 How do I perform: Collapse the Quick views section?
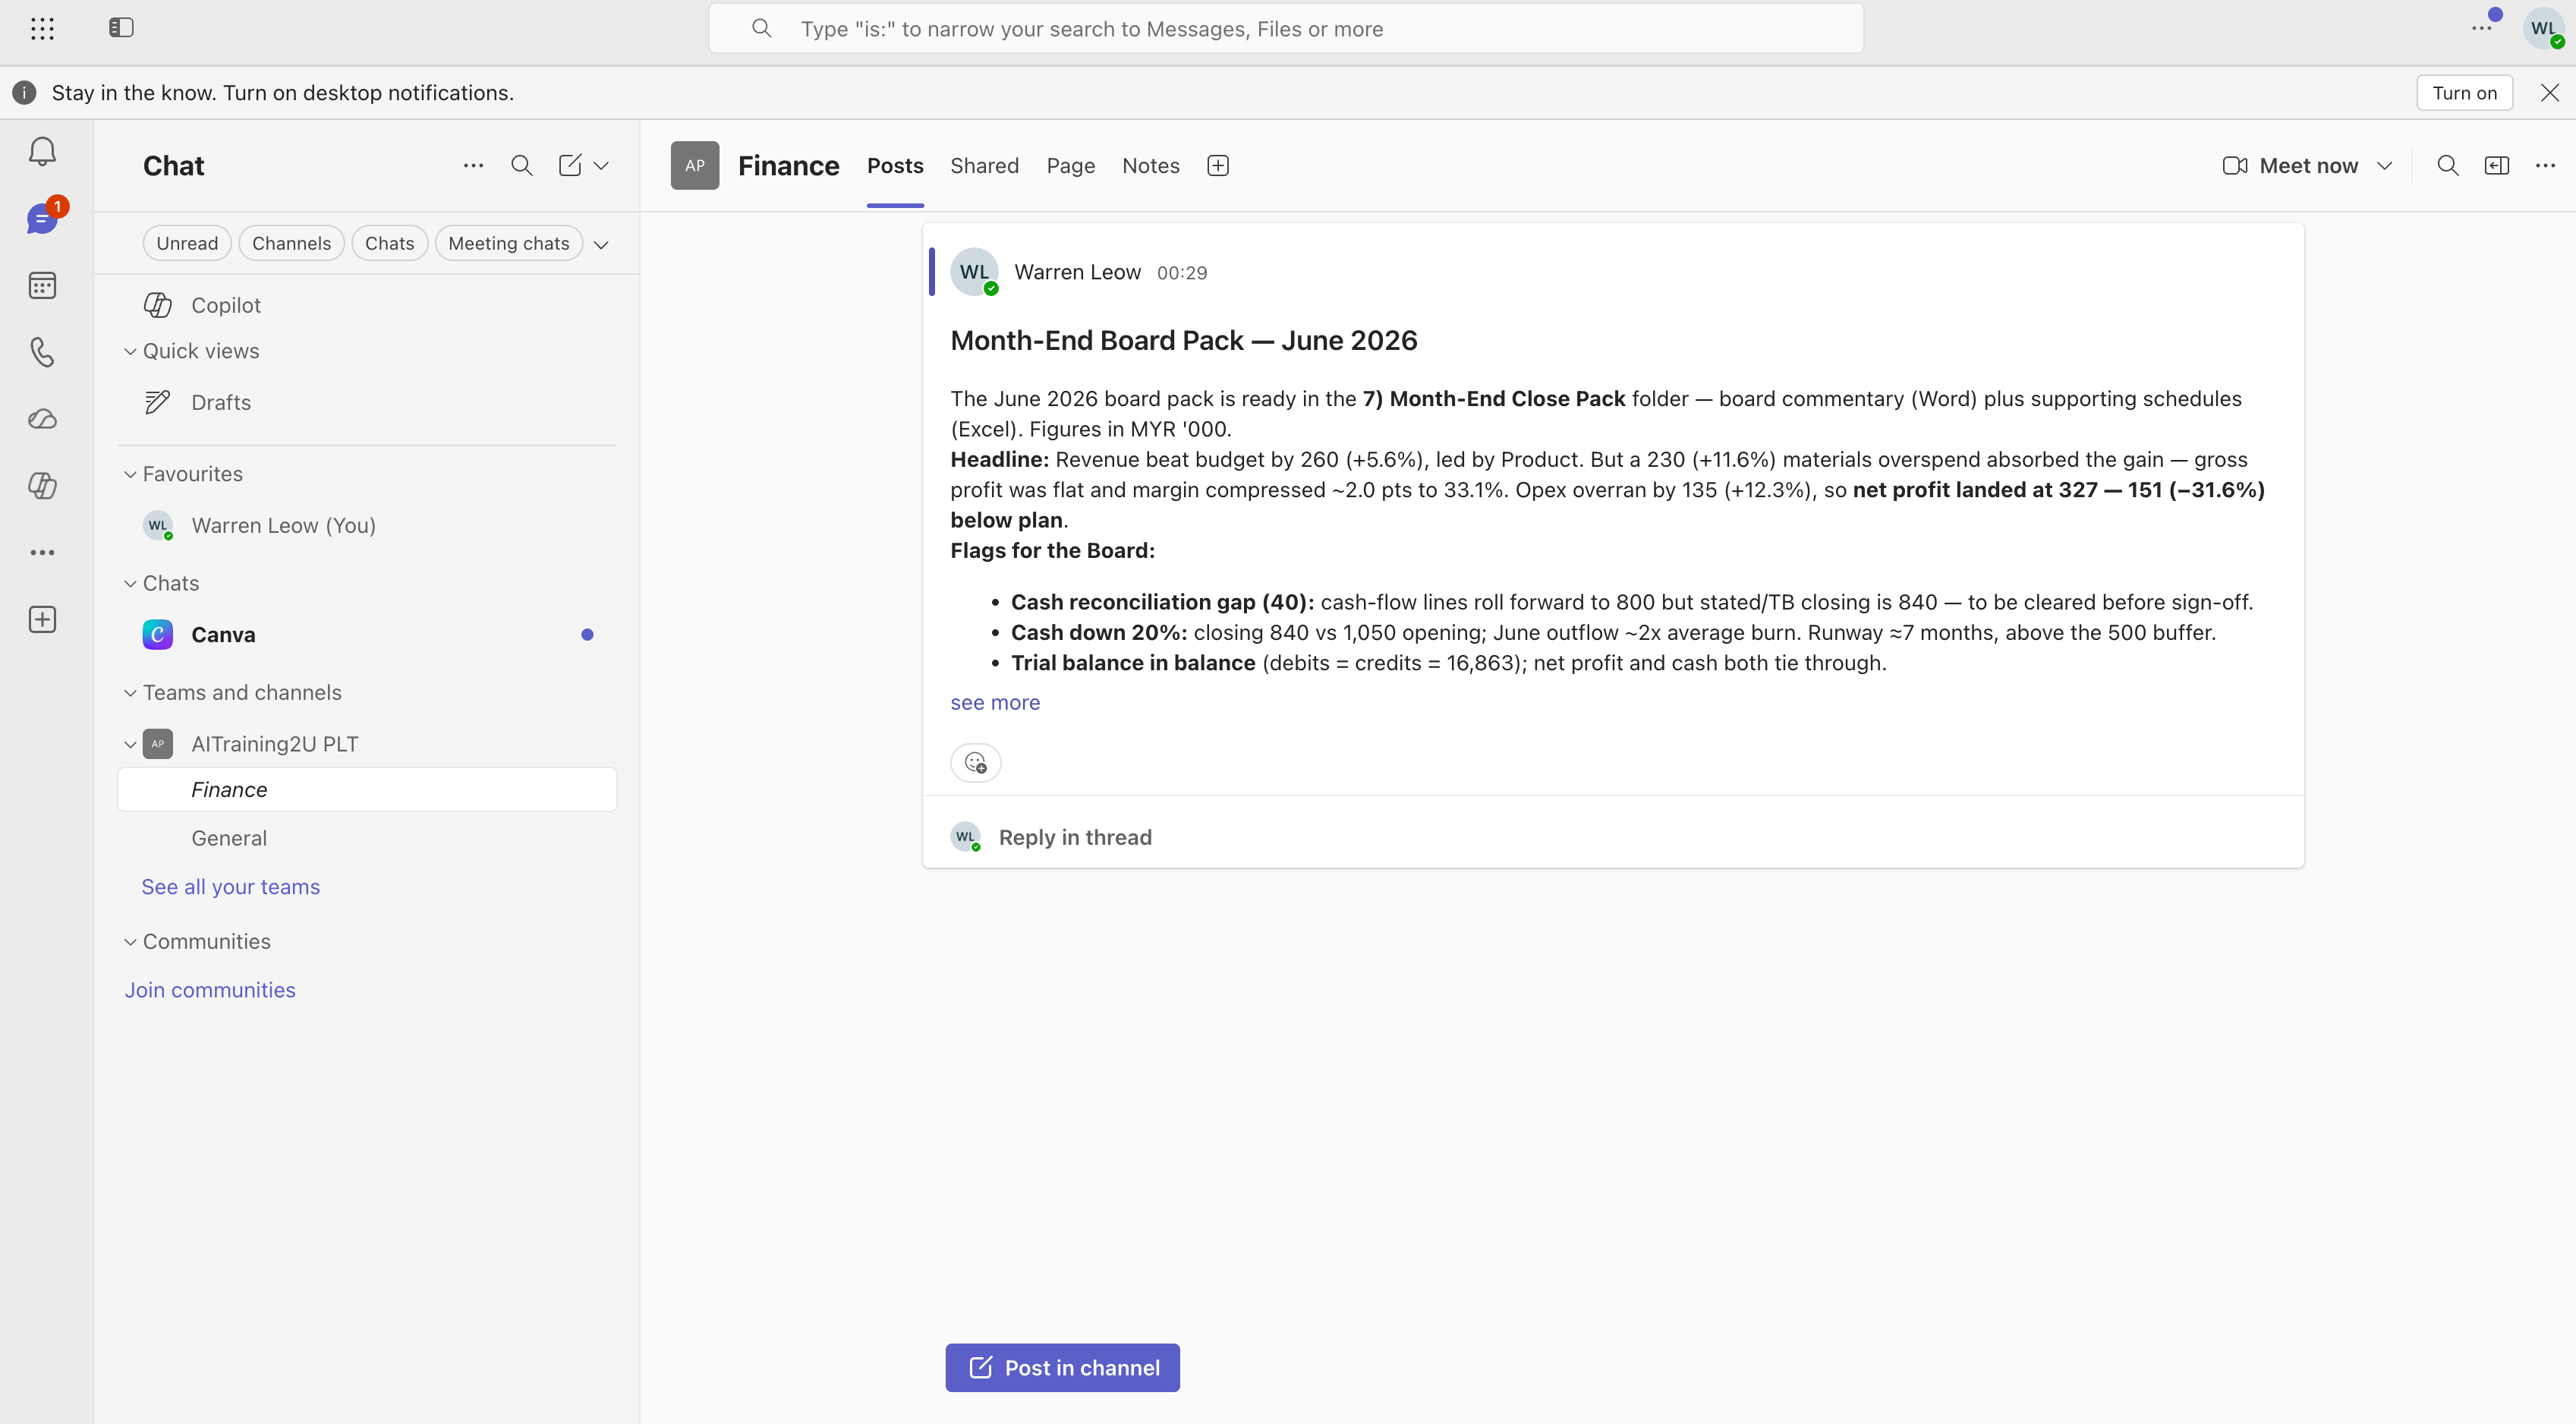coord(130,351)
